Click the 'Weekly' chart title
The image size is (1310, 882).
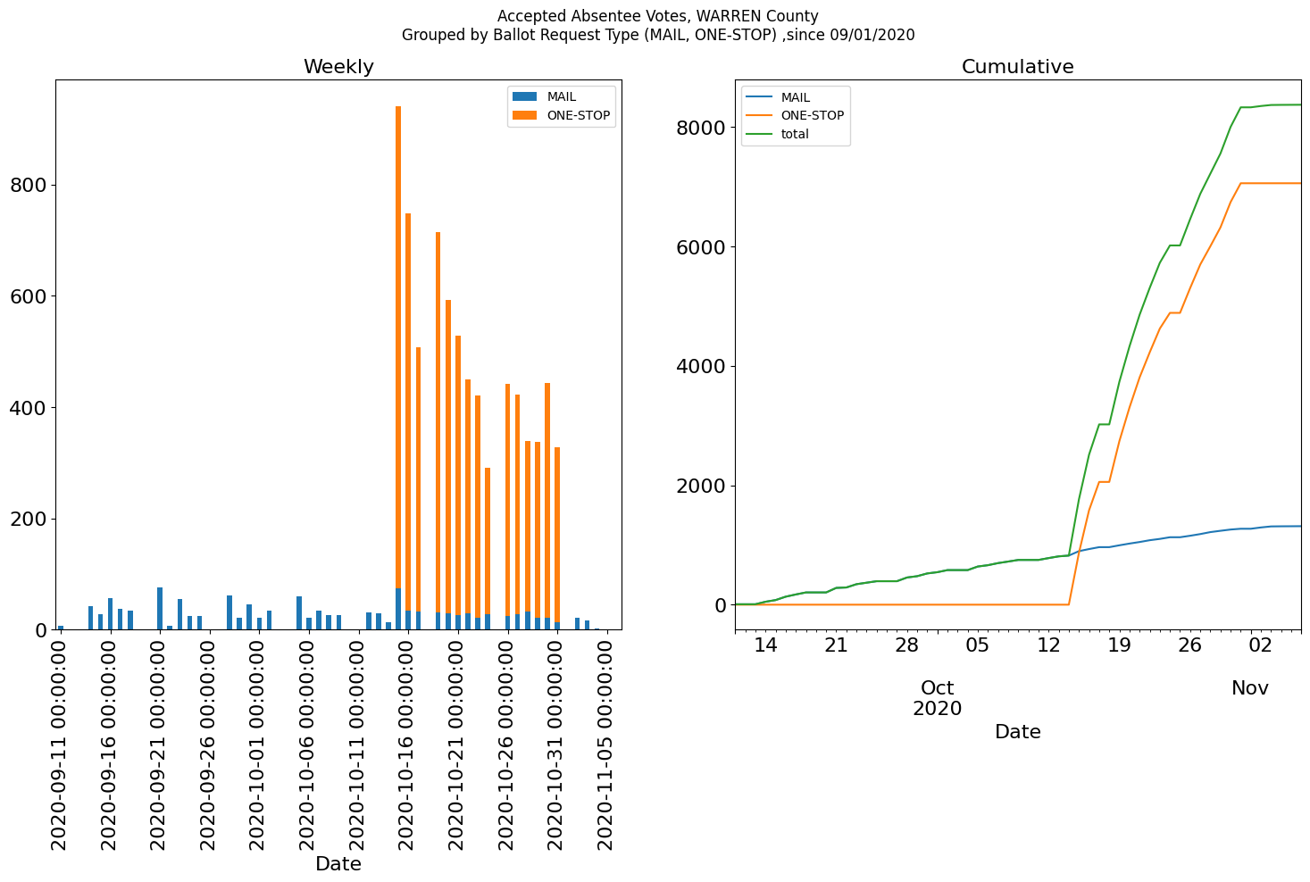point(338,67)
